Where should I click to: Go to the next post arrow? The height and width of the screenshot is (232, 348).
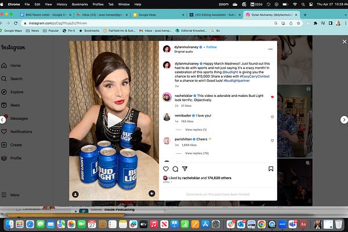(x=344, y=120)
